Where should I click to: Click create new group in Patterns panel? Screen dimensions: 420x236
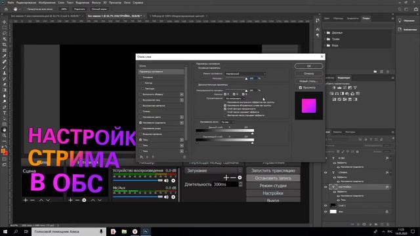(375, 71)
